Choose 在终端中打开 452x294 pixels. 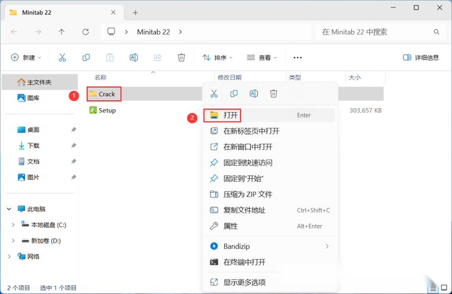270,262
